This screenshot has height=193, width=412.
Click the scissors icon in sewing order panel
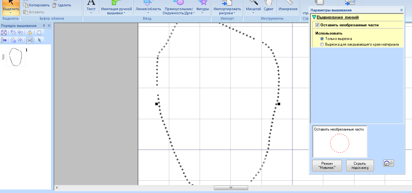click(29, 40)
